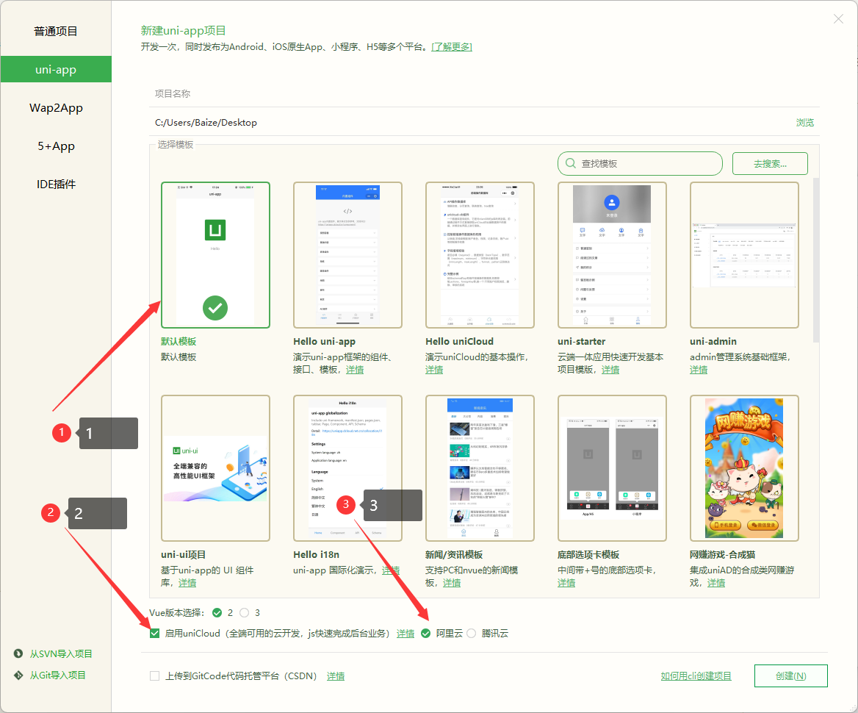Click the 从SVN导入项目 icon

[18, 653]
